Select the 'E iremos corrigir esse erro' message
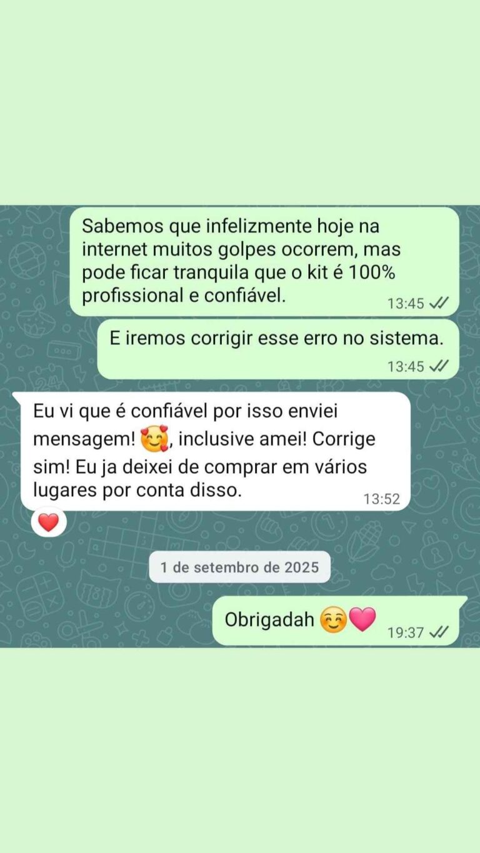This screenshot has width=480, height=853. tap(278, 349)
